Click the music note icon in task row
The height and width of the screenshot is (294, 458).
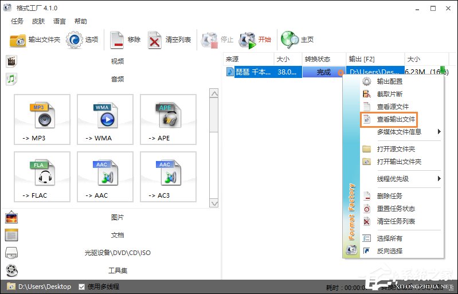(230, 72)
